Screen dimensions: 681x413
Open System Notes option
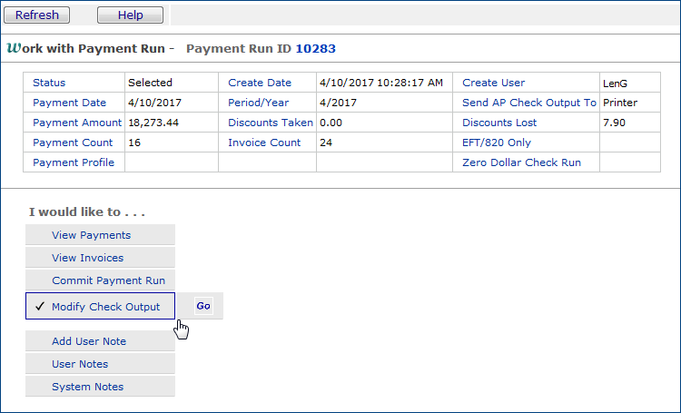[87, 387]
